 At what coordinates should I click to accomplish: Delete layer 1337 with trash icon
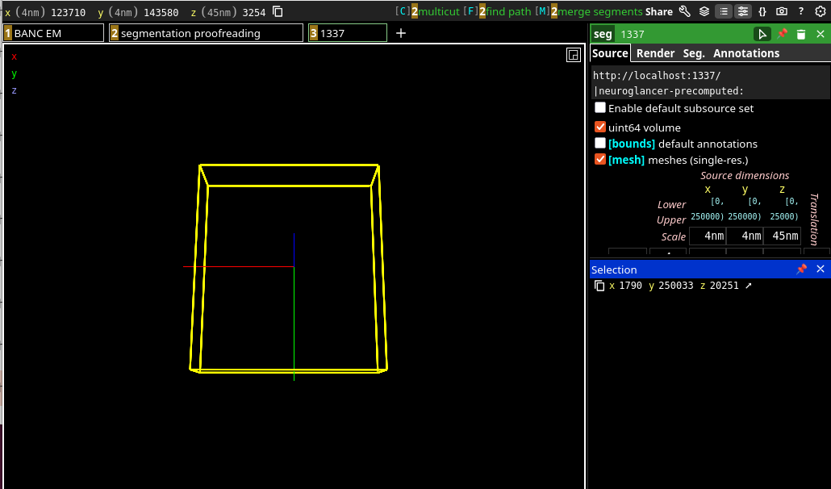[801, 35]
